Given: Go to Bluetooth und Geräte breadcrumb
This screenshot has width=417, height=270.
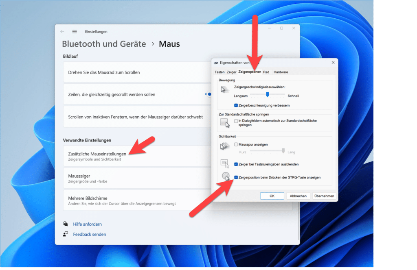Looking at the screenshot, I should (104, 44).
